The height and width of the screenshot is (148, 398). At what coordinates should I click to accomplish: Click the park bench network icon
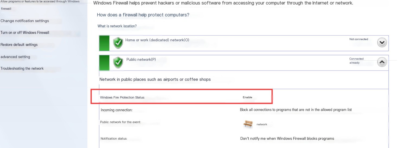click(x=248, y=124)
